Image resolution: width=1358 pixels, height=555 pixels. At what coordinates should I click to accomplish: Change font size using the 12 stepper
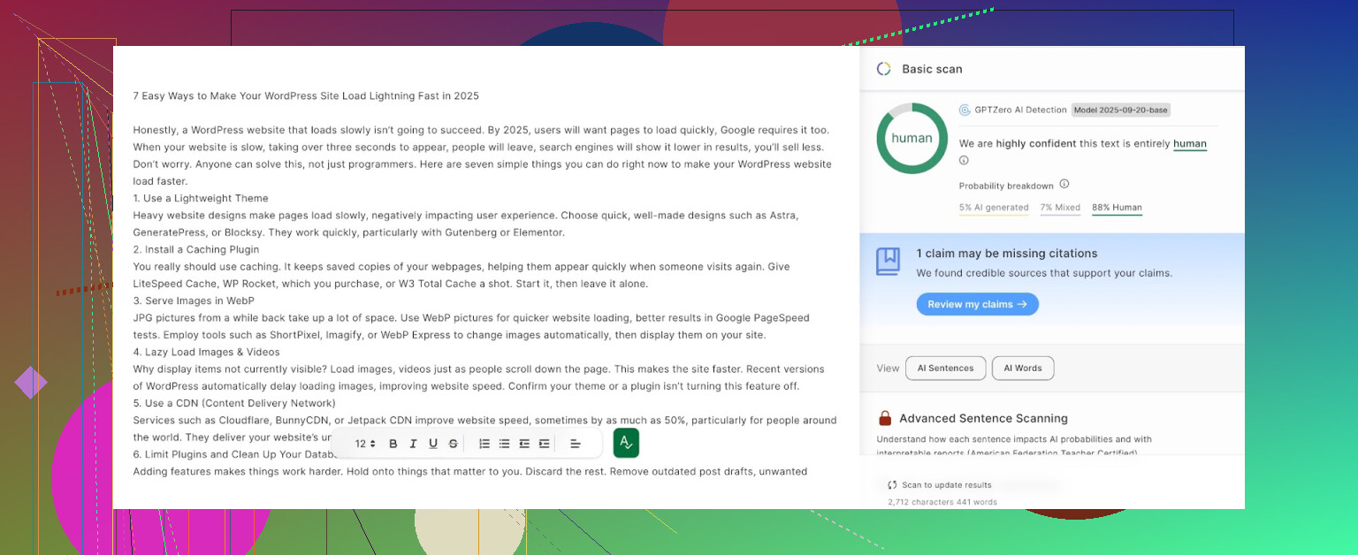click(365, 444)
